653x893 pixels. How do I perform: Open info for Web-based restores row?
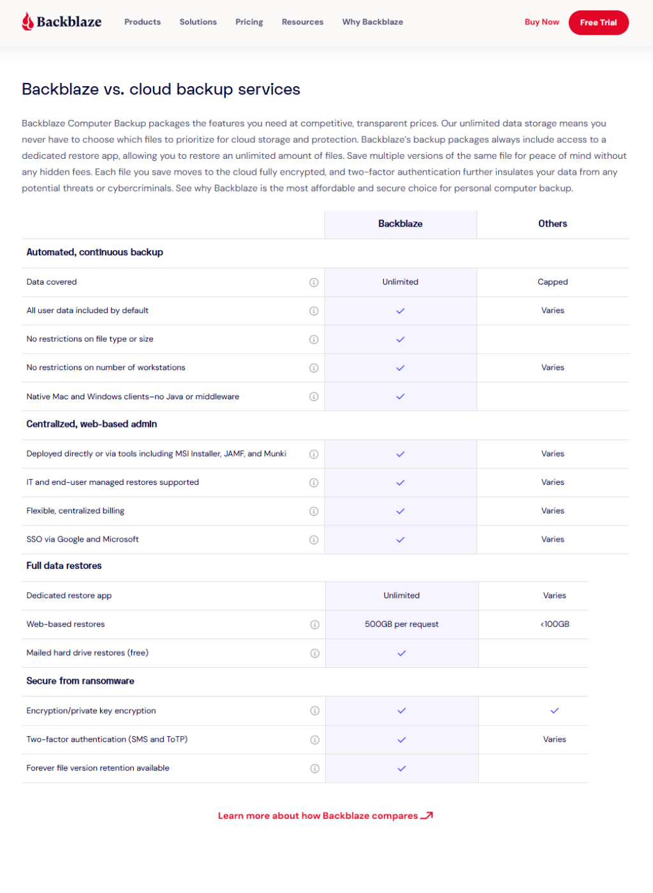click(x=314, y=625)
